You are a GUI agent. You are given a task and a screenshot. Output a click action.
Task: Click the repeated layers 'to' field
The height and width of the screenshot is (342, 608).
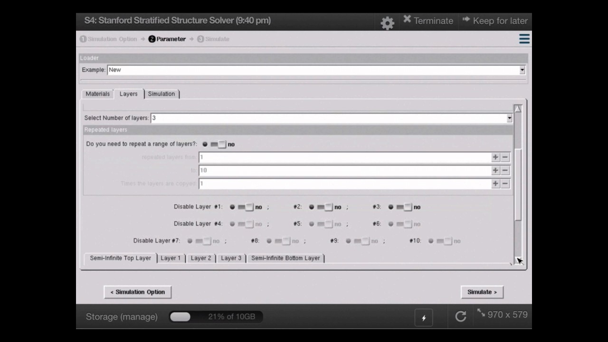[345, 171]
